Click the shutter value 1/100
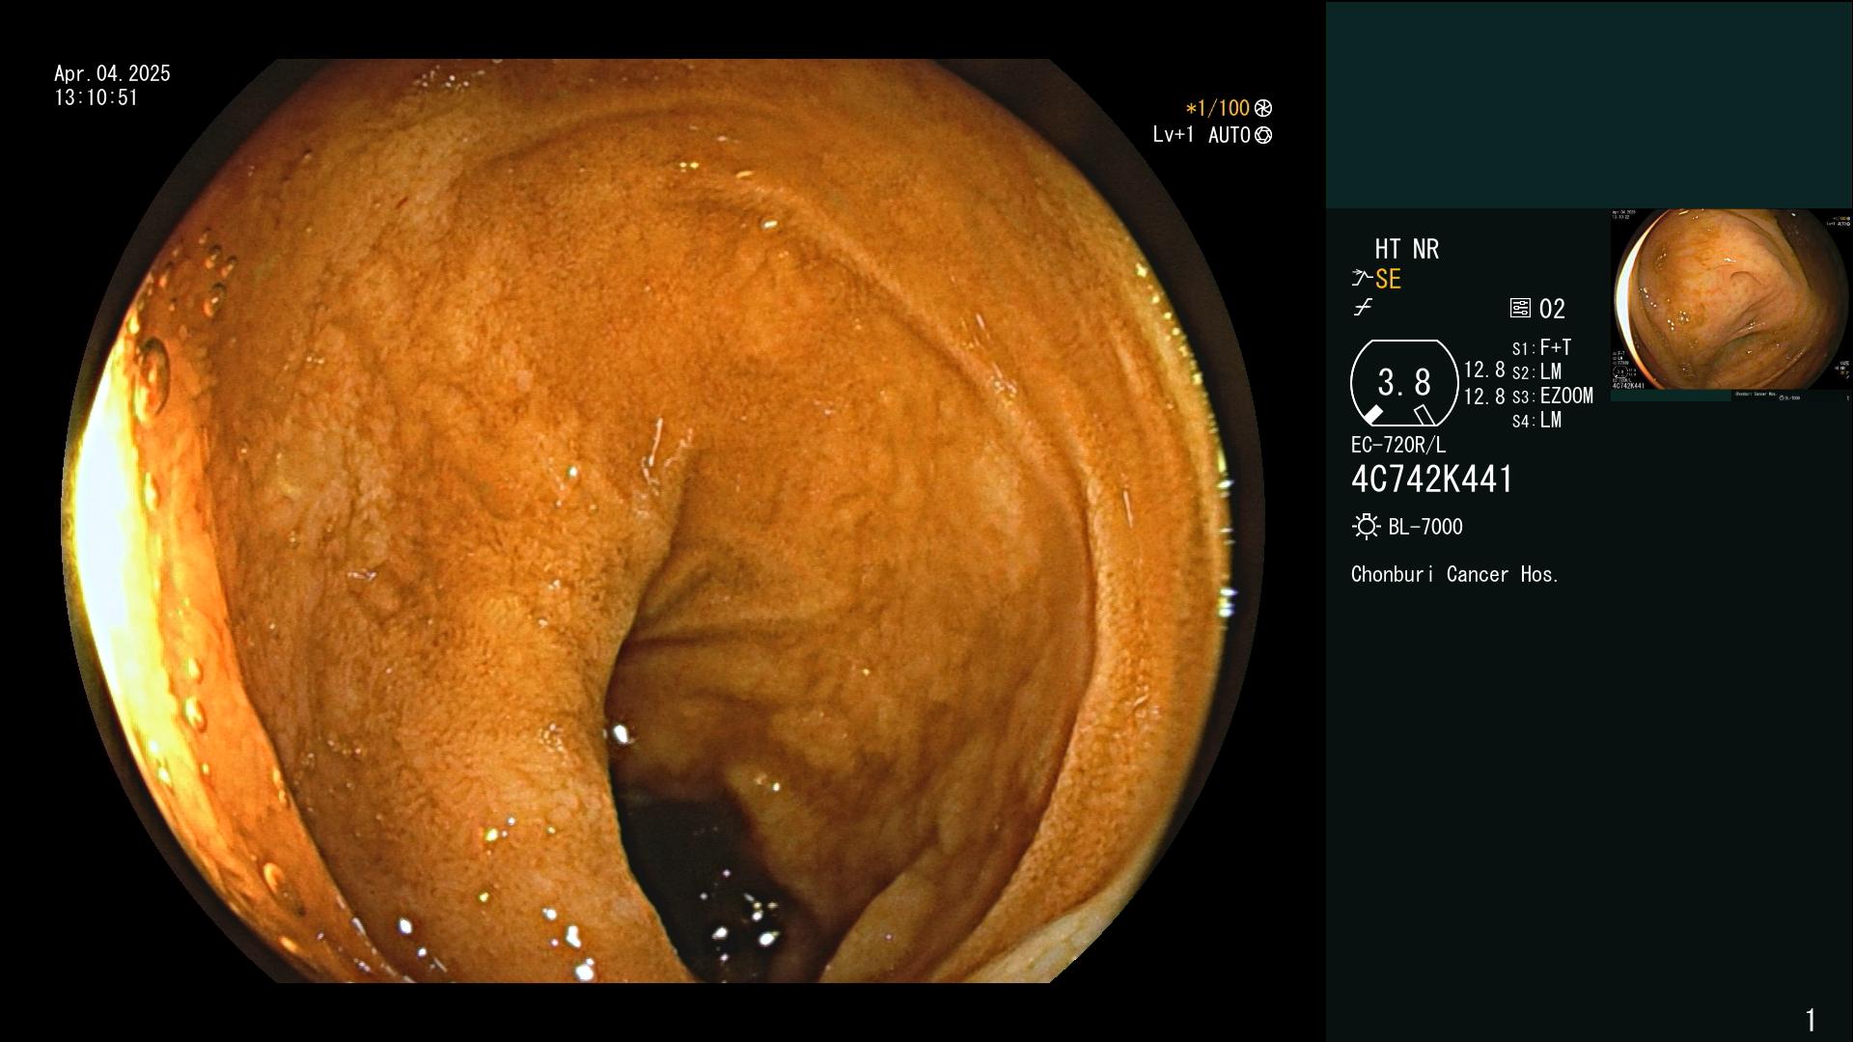Screen dimensions: 1853x1042 1218,108
